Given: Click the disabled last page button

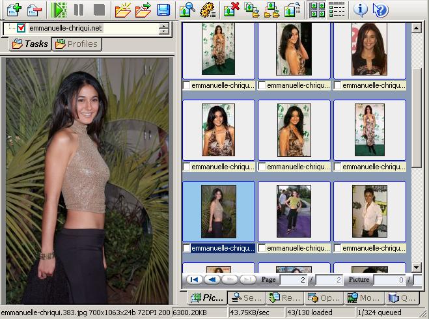Looking at the screenshot, I should click(247, 279).
